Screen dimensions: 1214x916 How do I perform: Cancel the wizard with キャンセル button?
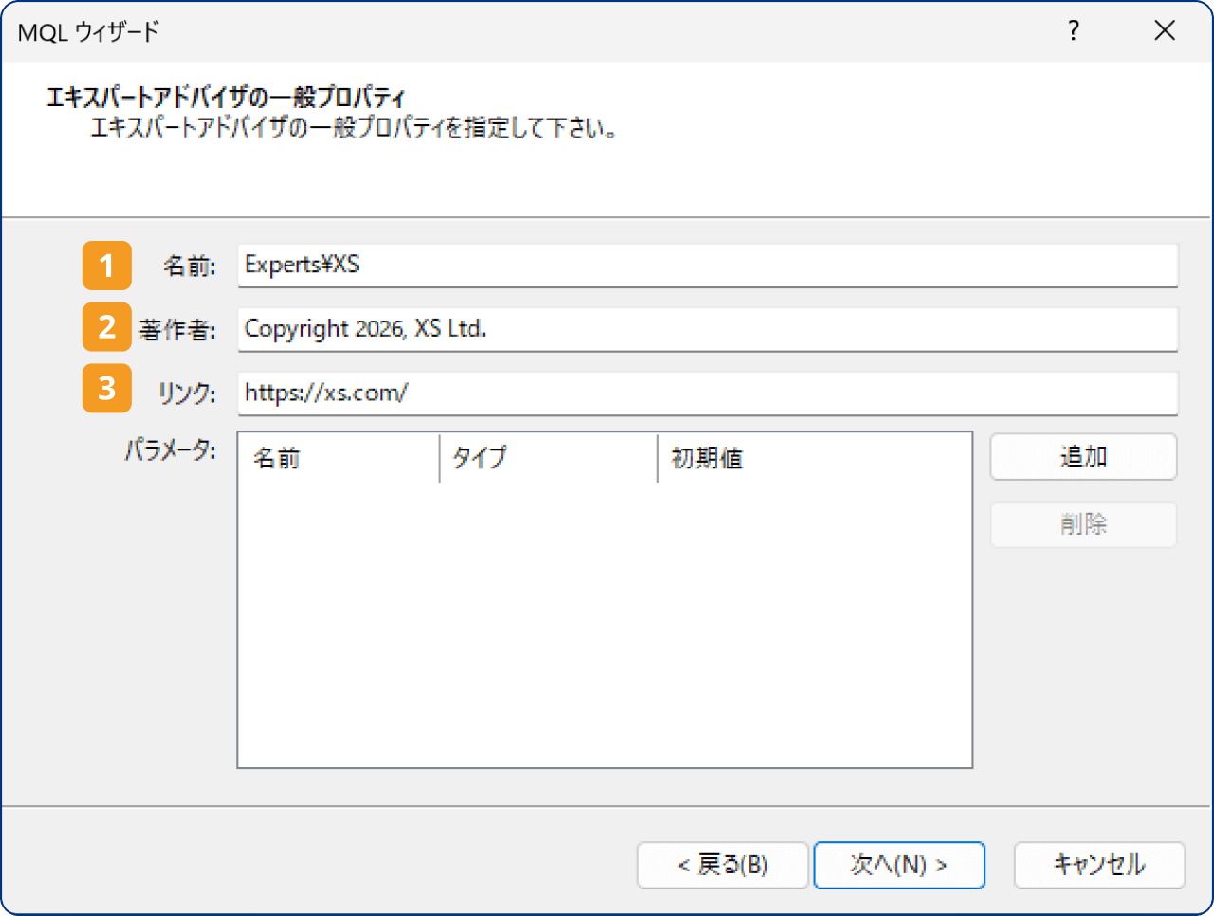(1099, 865)
